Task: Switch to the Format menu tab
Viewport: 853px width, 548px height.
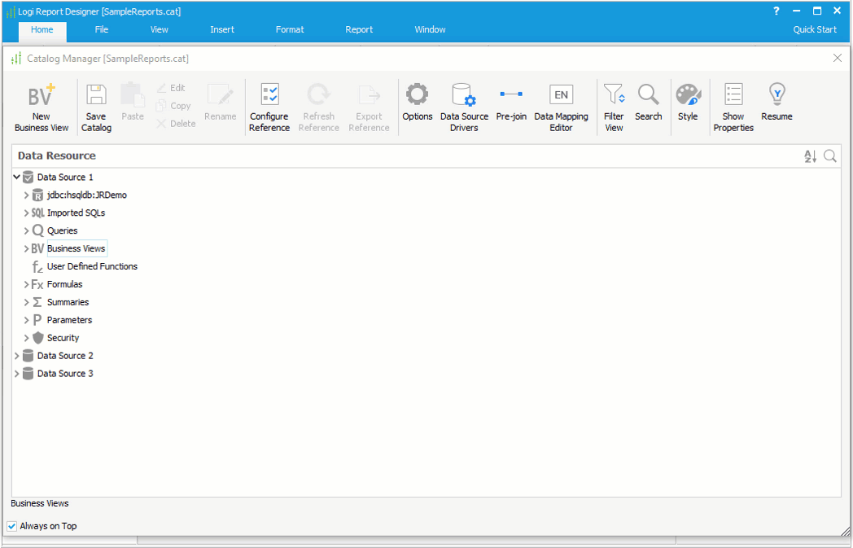Action: pos(290,29)
